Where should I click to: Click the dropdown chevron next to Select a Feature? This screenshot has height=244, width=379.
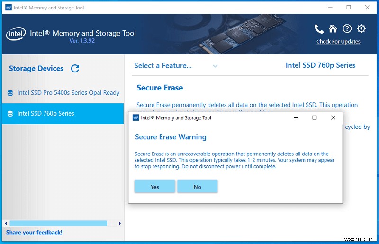[215, 66]
